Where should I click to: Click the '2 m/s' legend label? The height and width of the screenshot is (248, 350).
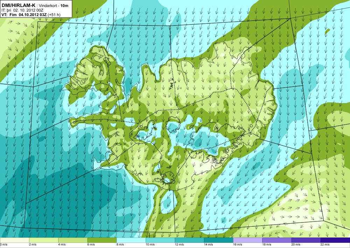click(33, 245)
